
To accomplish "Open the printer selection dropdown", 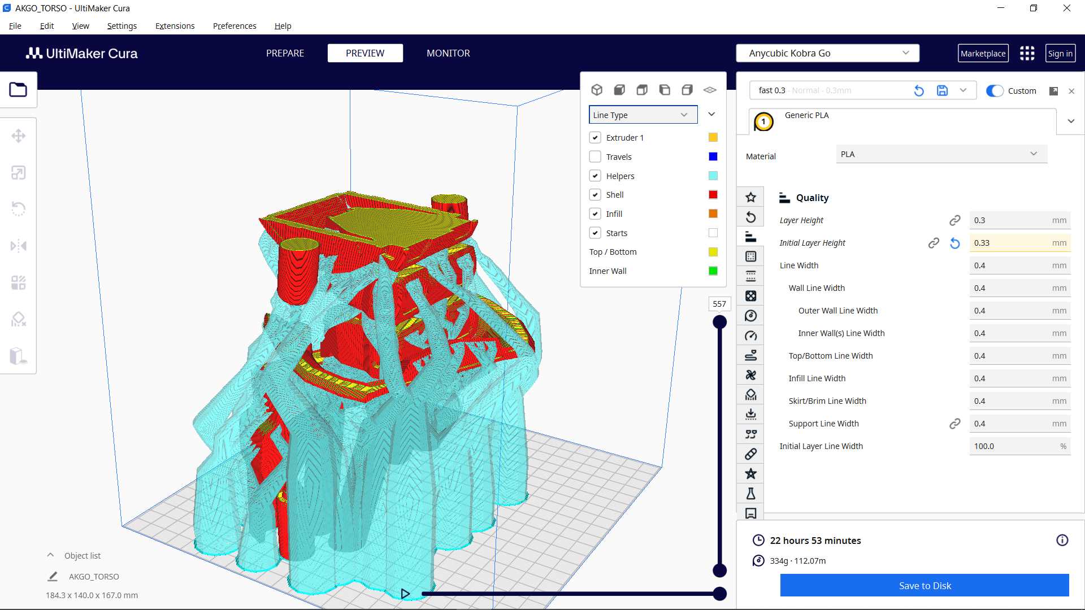I will coord(827,53).
